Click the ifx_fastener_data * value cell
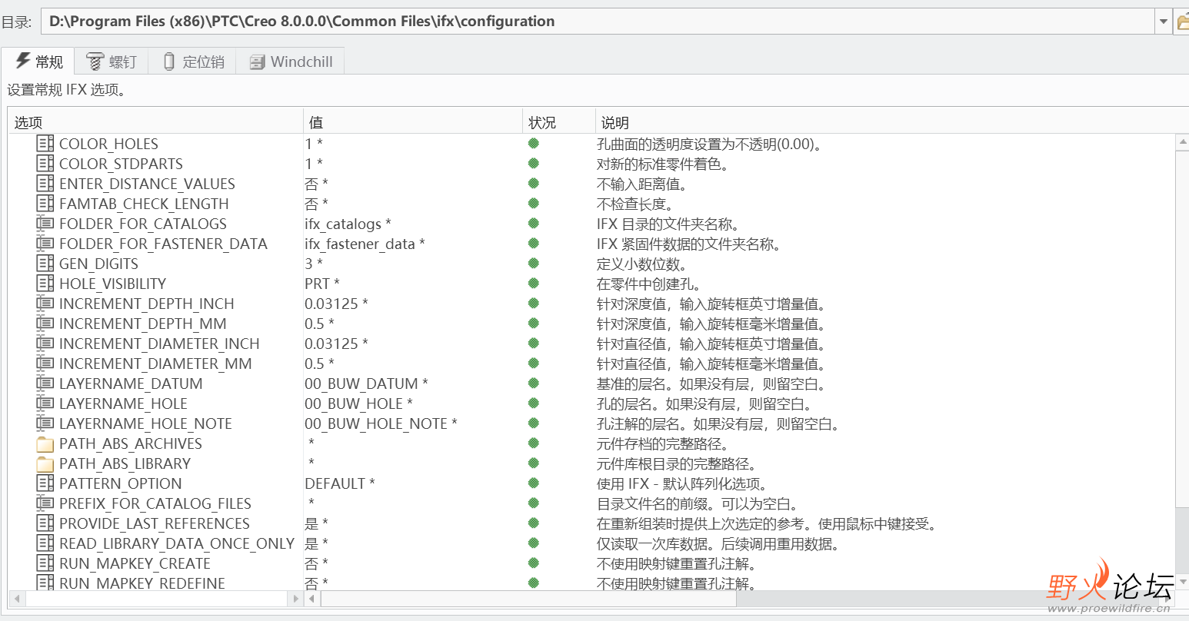 click(x=365, y=244)
